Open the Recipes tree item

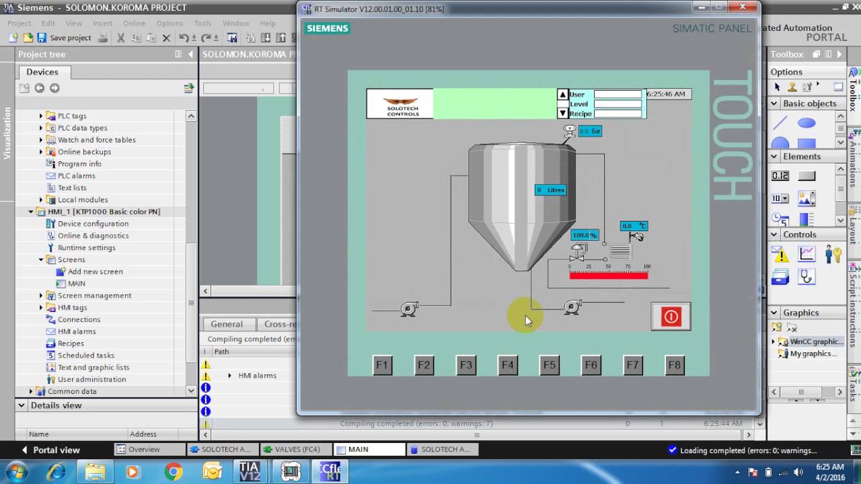click(x=71, y=344)
